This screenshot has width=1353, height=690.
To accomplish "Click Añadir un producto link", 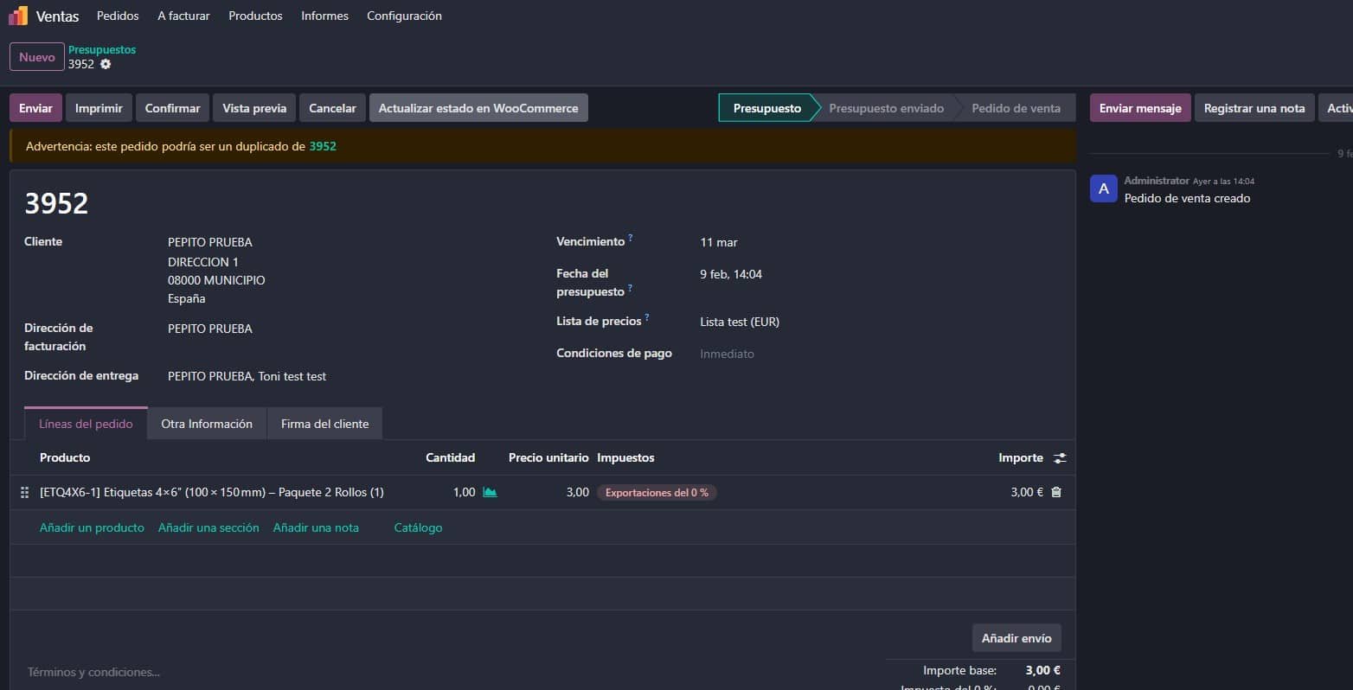I will point(92,527).
